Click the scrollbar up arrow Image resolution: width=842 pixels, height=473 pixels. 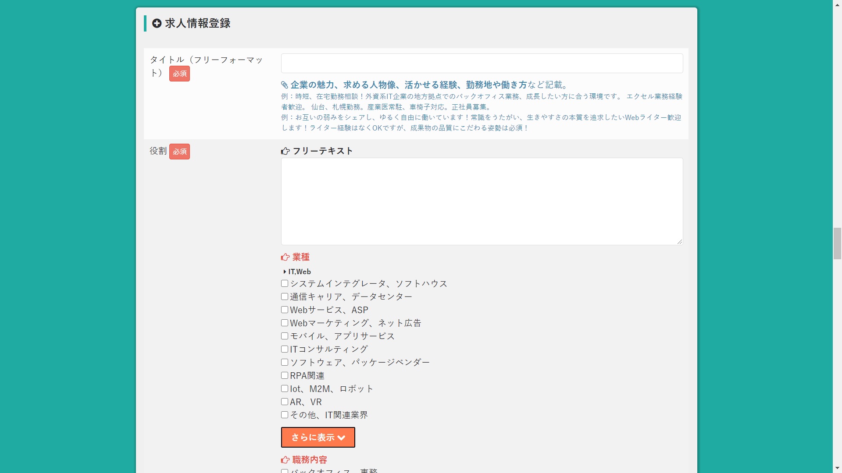(x=837, y=4)
